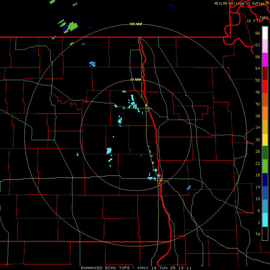270x270 pixels.
Task: Click the dark red (maroon) legend swatch
Action: (265, 73)
